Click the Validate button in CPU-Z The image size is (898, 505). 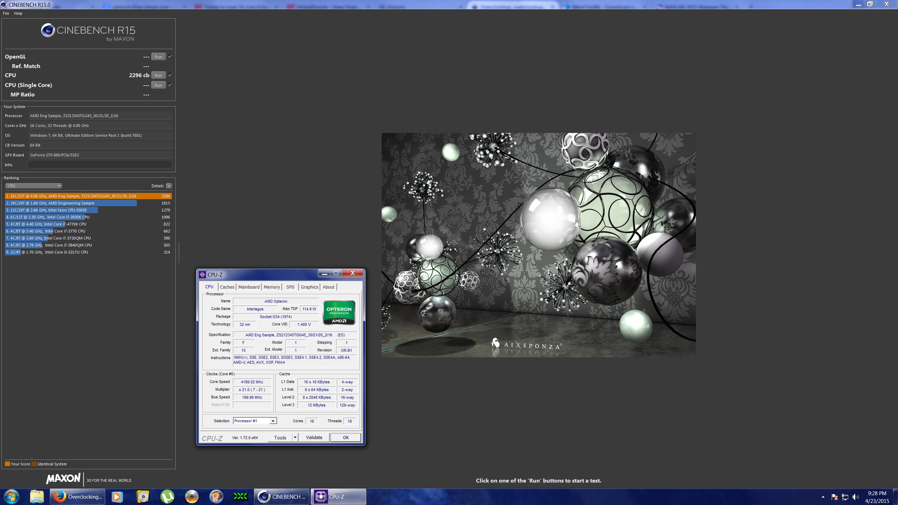pyautogui.click(x=314, y=437)
